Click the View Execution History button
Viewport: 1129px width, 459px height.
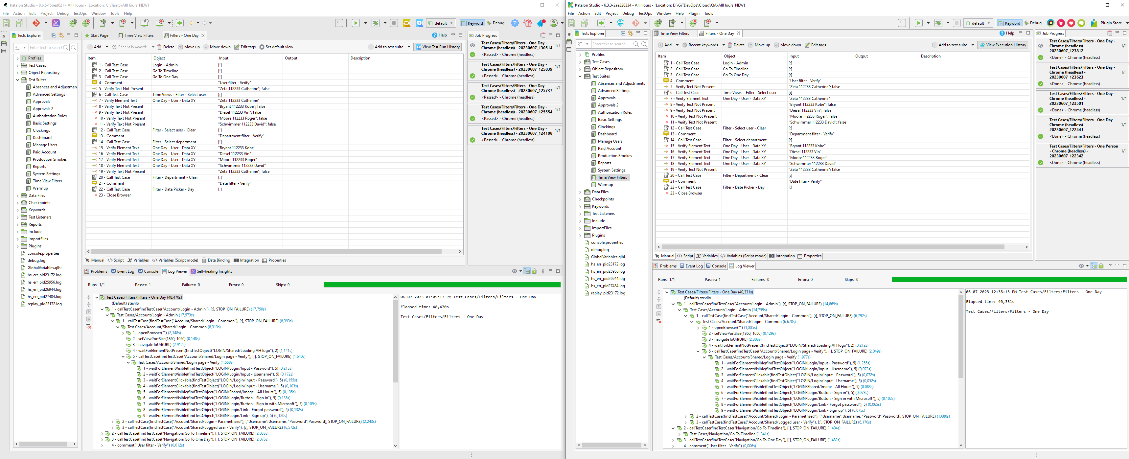[1003, 45]
